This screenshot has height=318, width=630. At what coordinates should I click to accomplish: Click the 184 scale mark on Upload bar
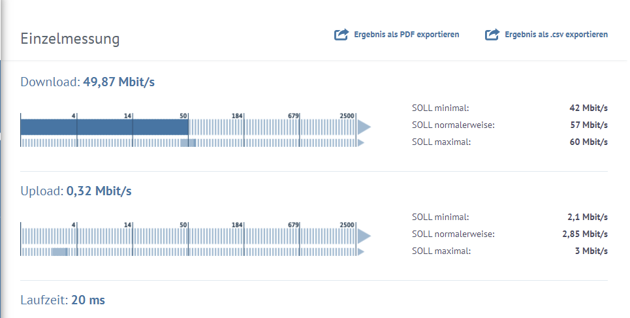click(238, 225)
